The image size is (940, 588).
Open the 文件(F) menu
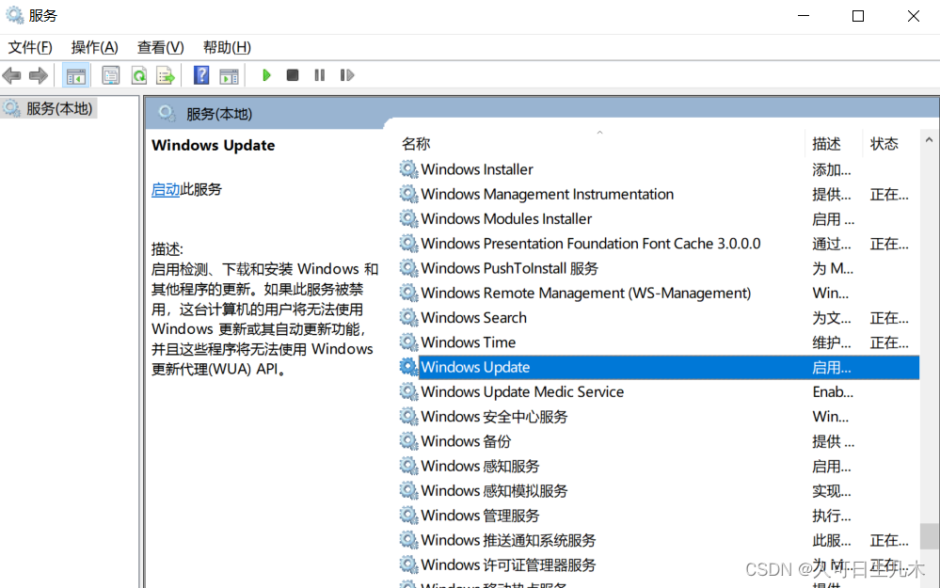click(30, 47)
